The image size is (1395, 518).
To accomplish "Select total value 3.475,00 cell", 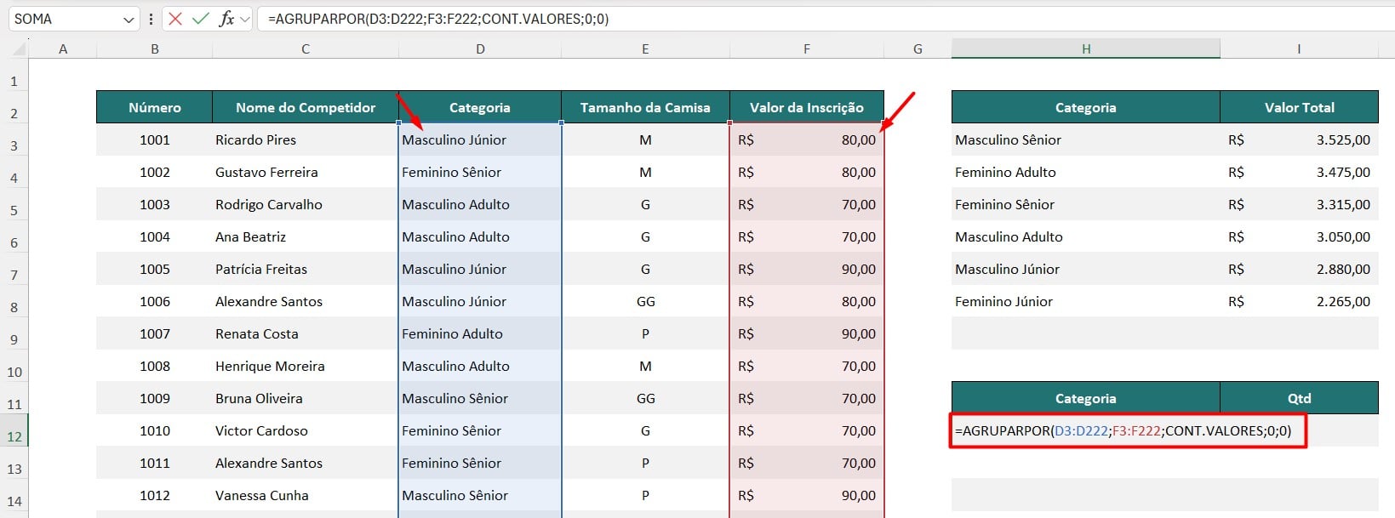I will (x=1299, y=172).
